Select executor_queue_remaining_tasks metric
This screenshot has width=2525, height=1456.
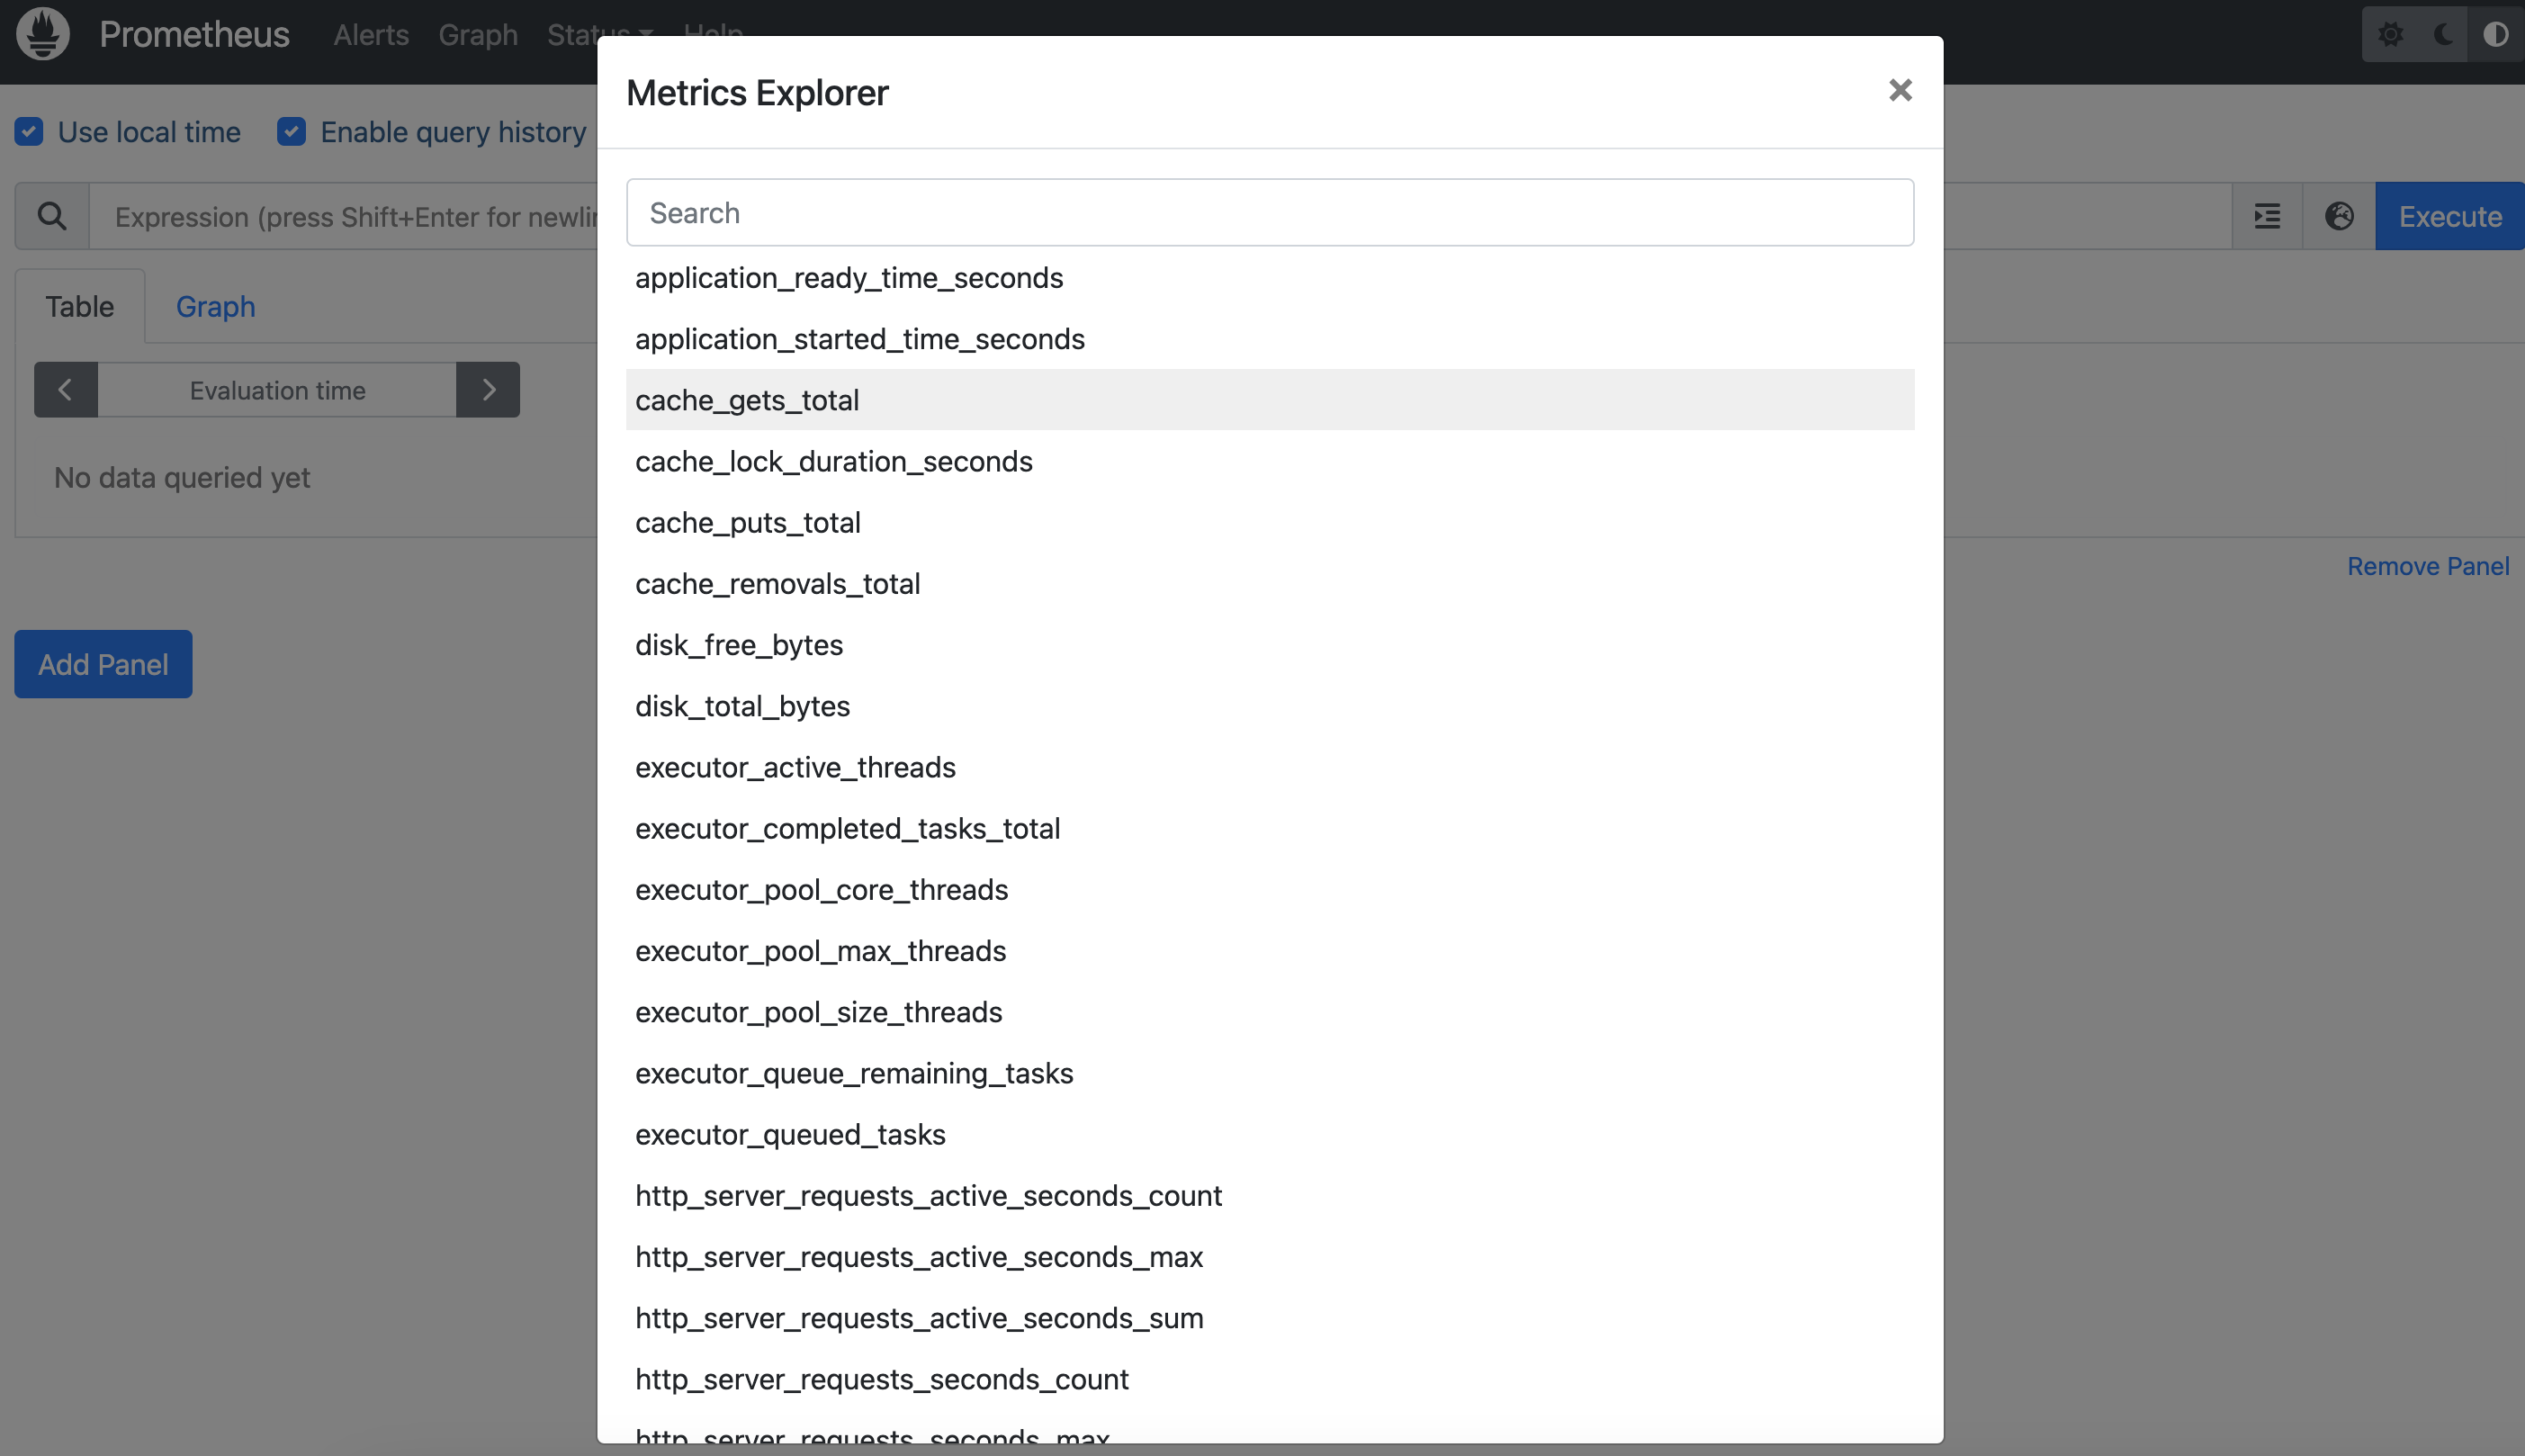tap(1270, 1073)
